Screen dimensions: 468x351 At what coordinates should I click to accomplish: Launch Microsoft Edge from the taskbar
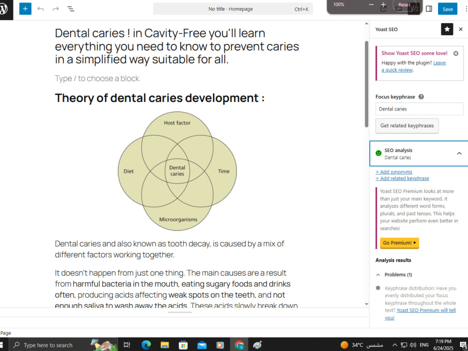pyautogui.click(x=146, y=345)
